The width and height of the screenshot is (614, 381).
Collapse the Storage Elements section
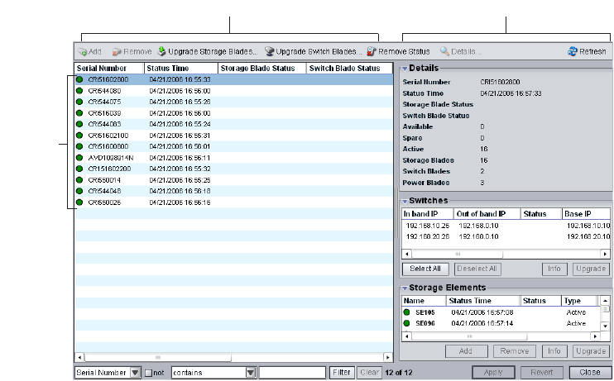405,288
